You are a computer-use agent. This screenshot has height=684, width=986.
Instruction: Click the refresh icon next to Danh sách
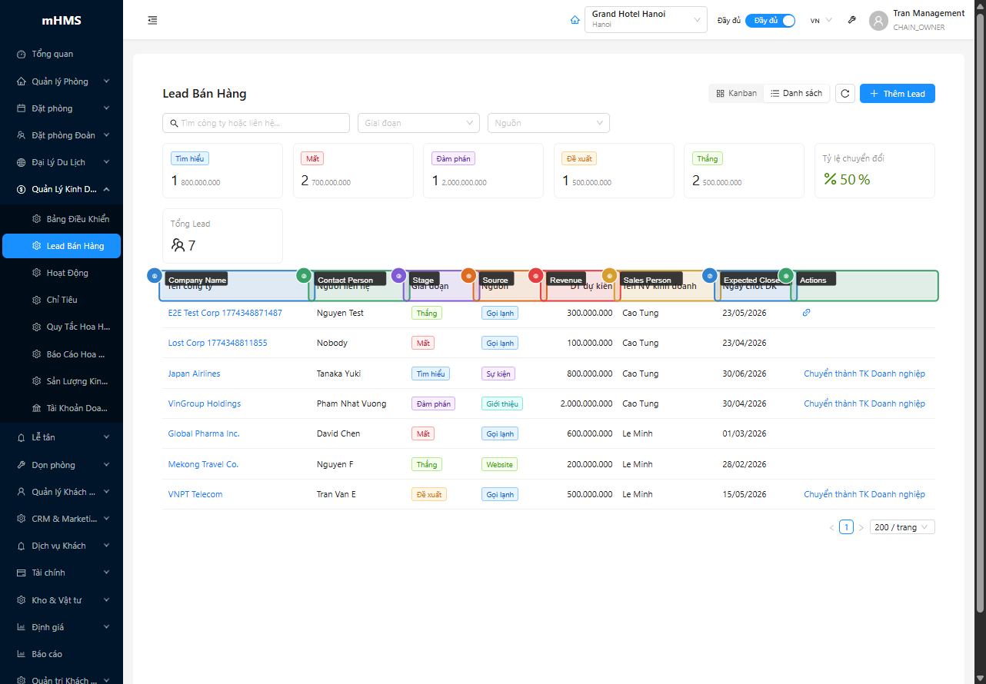pyautogui.click(x=844, y=92)
